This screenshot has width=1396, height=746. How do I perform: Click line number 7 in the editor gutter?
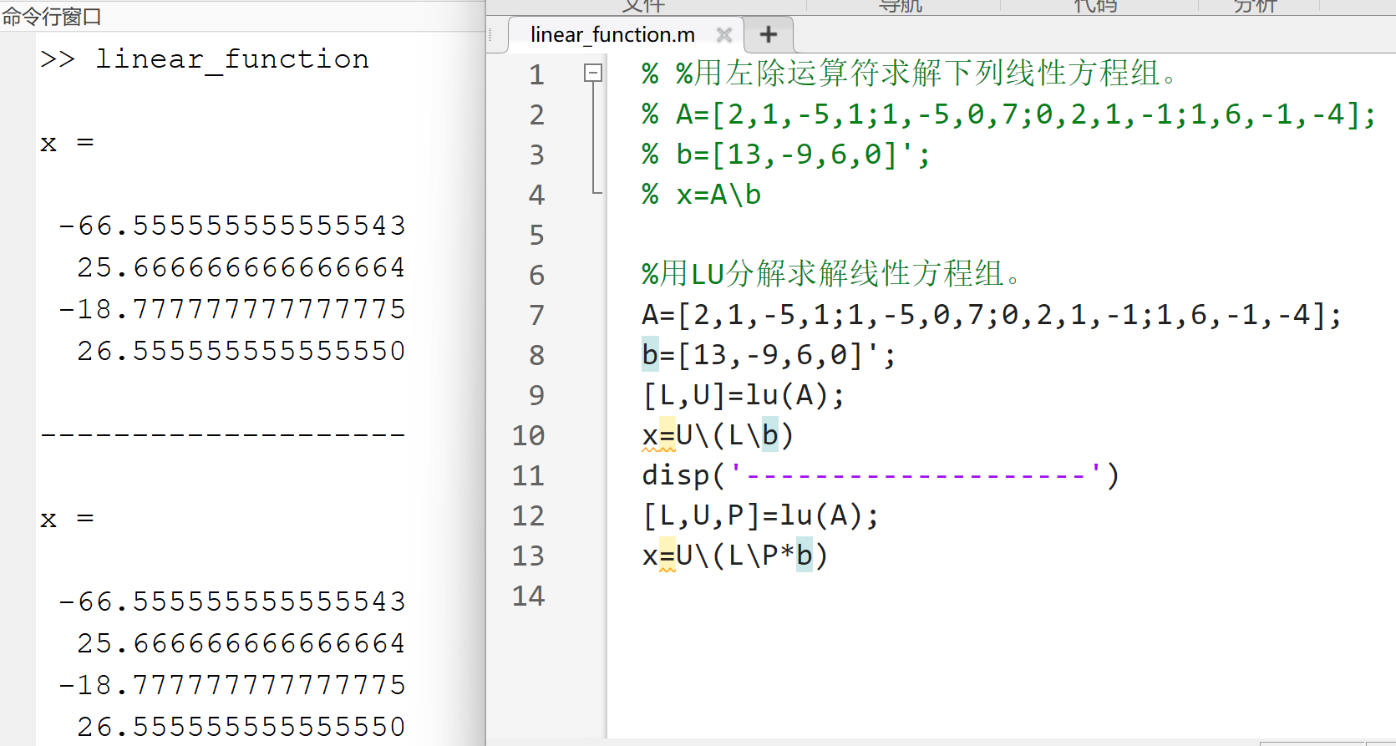tap(536, 316)
